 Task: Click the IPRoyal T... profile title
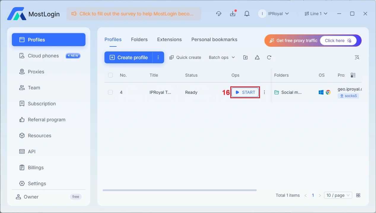[x=160, y=92]
